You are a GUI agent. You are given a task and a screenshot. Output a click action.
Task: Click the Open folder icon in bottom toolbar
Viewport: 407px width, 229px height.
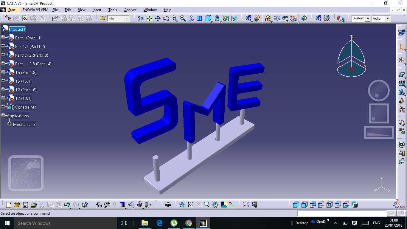tap(17, 205)
